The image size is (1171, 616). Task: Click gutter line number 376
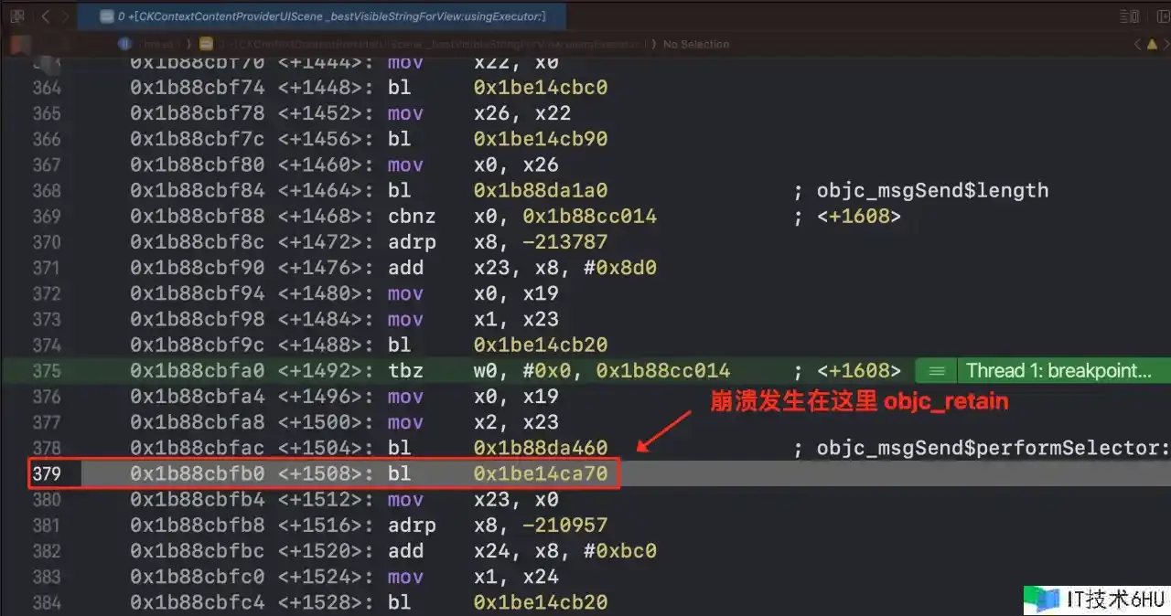point(46,397)
